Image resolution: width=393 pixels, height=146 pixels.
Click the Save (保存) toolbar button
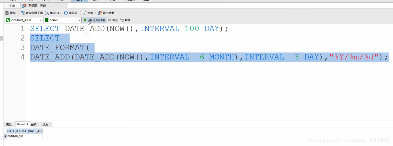pos(11,13)
